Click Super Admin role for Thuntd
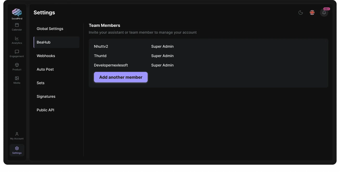The width and height of the screenshot is (340, 172). [x=162, y=56]
